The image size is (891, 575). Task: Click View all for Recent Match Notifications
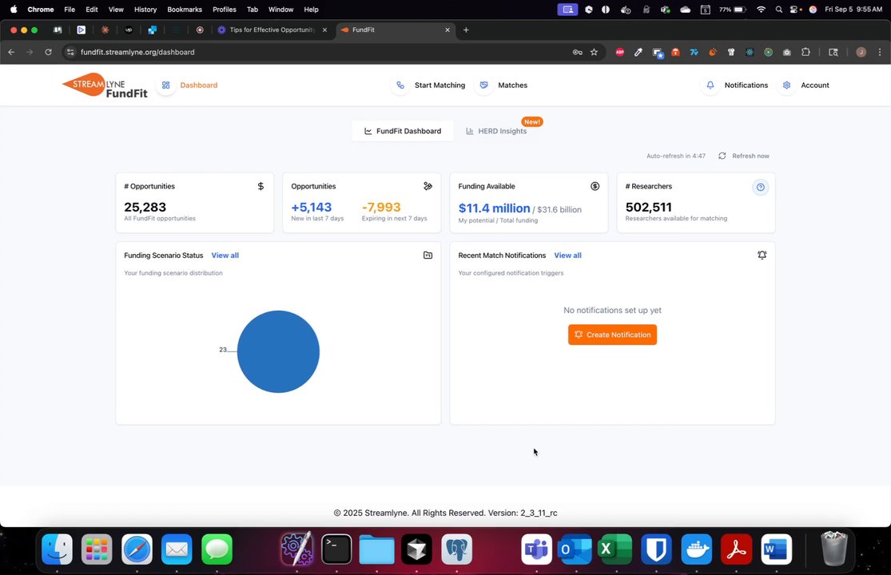[x=567, y=256]
